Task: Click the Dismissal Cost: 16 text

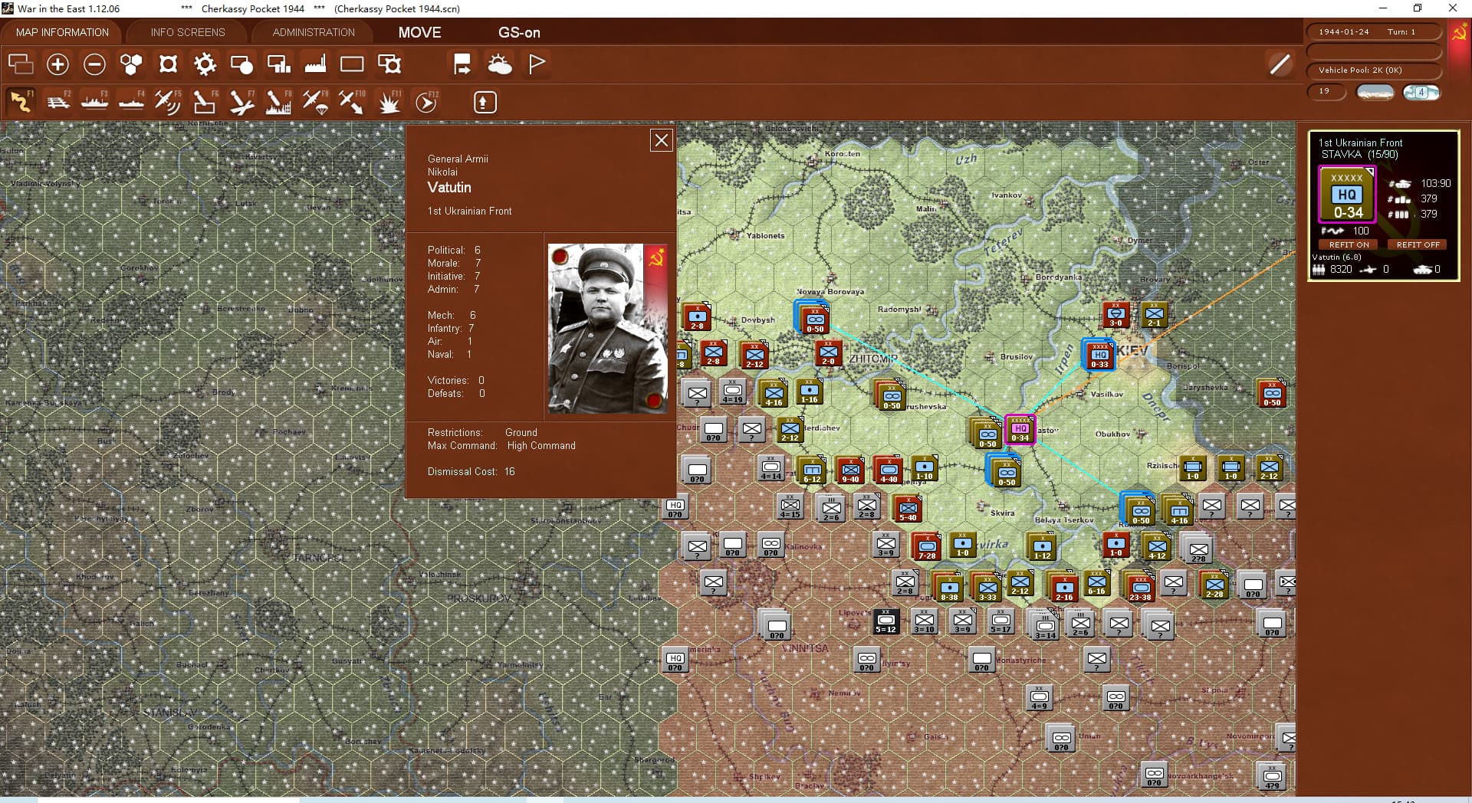Action: coord(471,471)
